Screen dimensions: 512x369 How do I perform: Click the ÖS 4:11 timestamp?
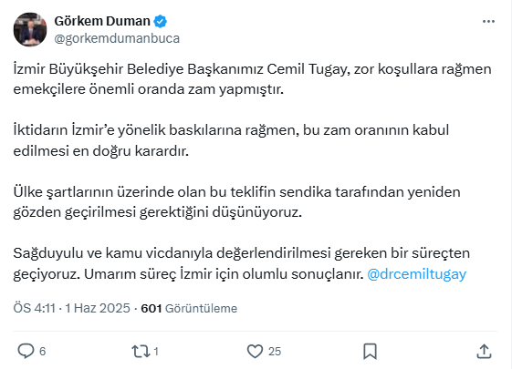(35, 308)
